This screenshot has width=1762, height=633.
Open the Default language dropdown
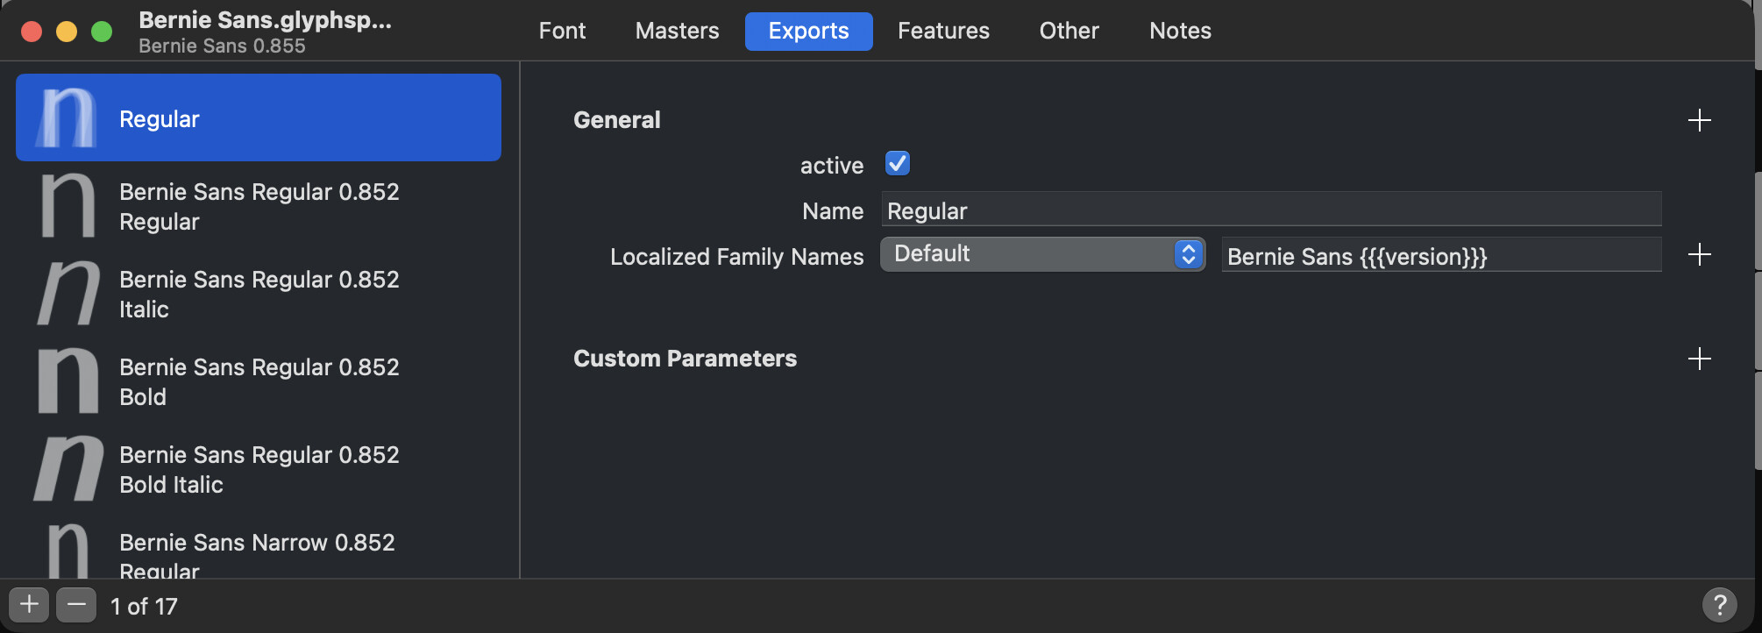click(1042, 254)
